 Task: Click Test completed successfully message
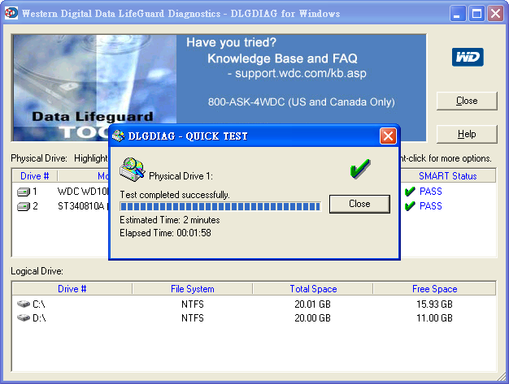[x=175, y=195]
